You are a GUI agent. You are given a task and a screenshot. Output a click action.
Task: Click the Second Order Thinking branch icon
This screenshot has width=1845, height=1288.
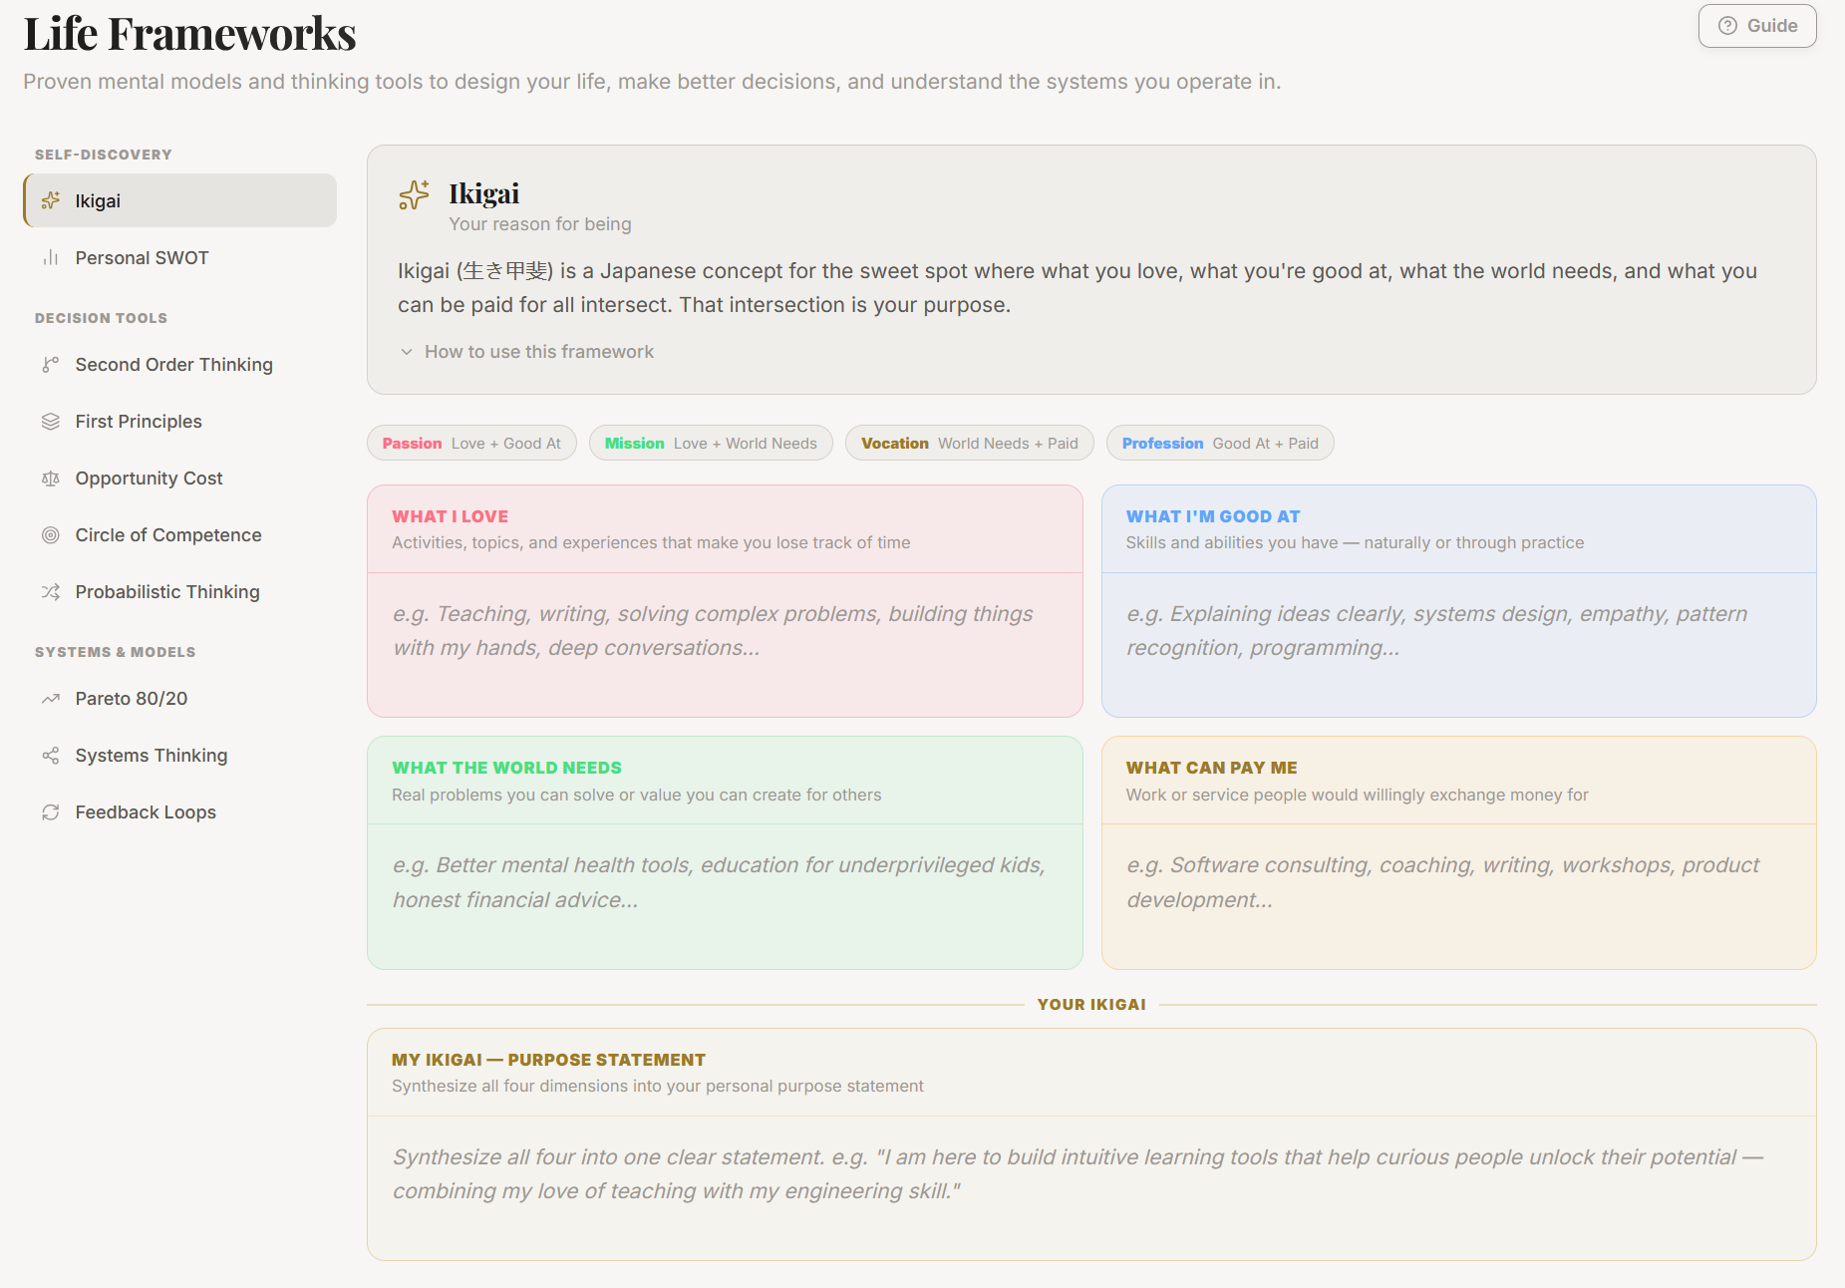pos(51,364)
